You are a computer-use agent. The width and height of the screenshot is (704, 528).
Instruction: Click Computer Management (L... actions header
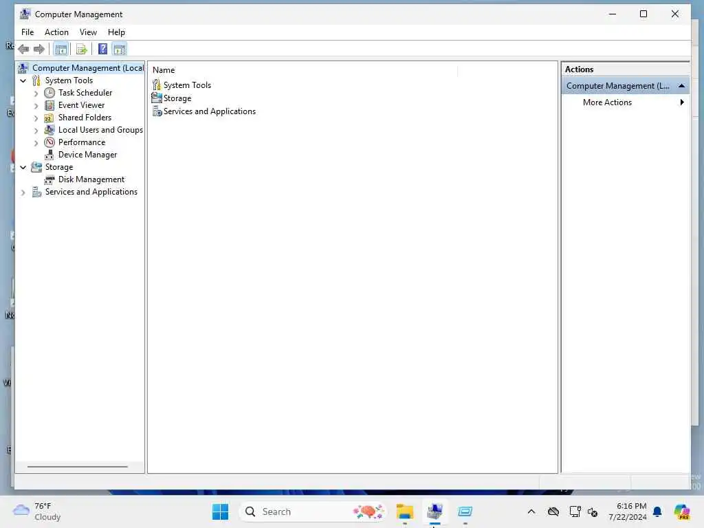click(x=626, y=86)
